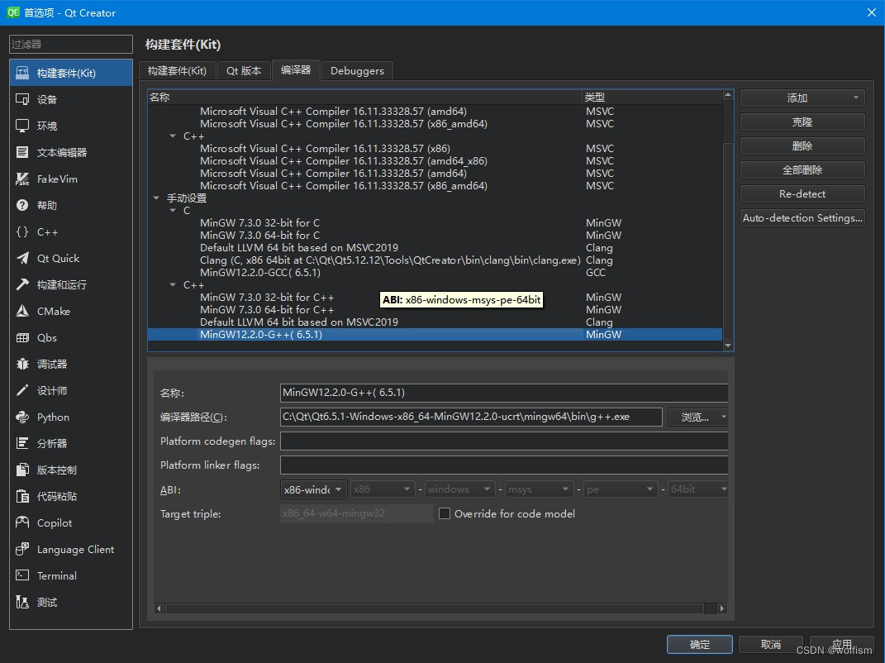Click the Re-detect button
885x663 pixels.
click(x=802, y=194)
